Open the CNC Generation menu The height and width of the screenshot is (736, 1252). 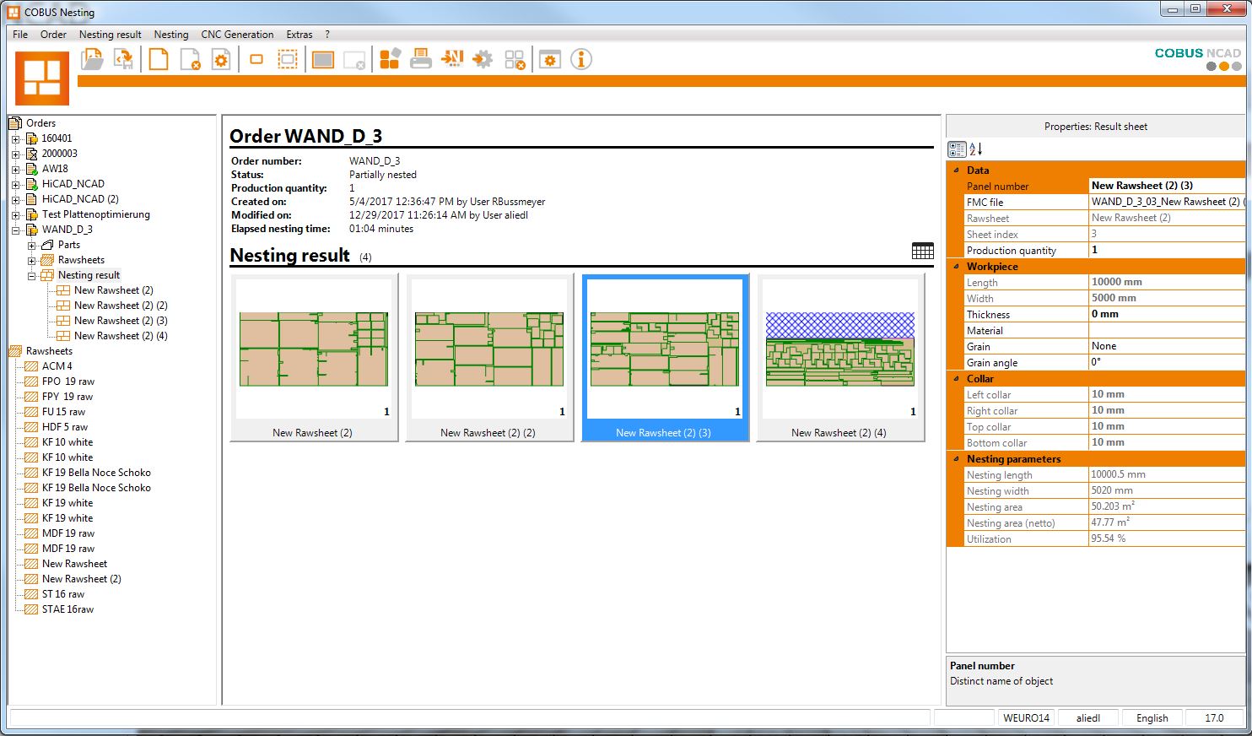coord(237,35)
